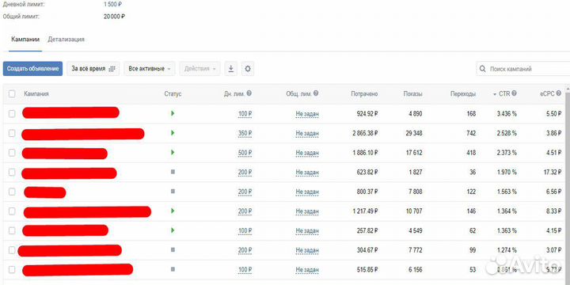Click running status icon in 924.92 ₽ row

(x=173, y=113)
